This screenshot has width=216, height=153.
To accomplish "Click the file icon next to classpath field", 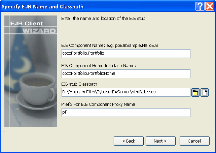I will click(205, 92).
